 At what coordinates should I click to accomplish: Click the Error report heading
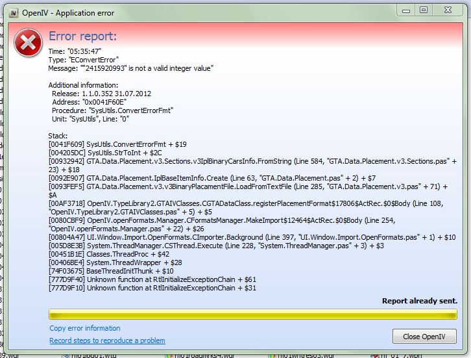tap(82, 36)
